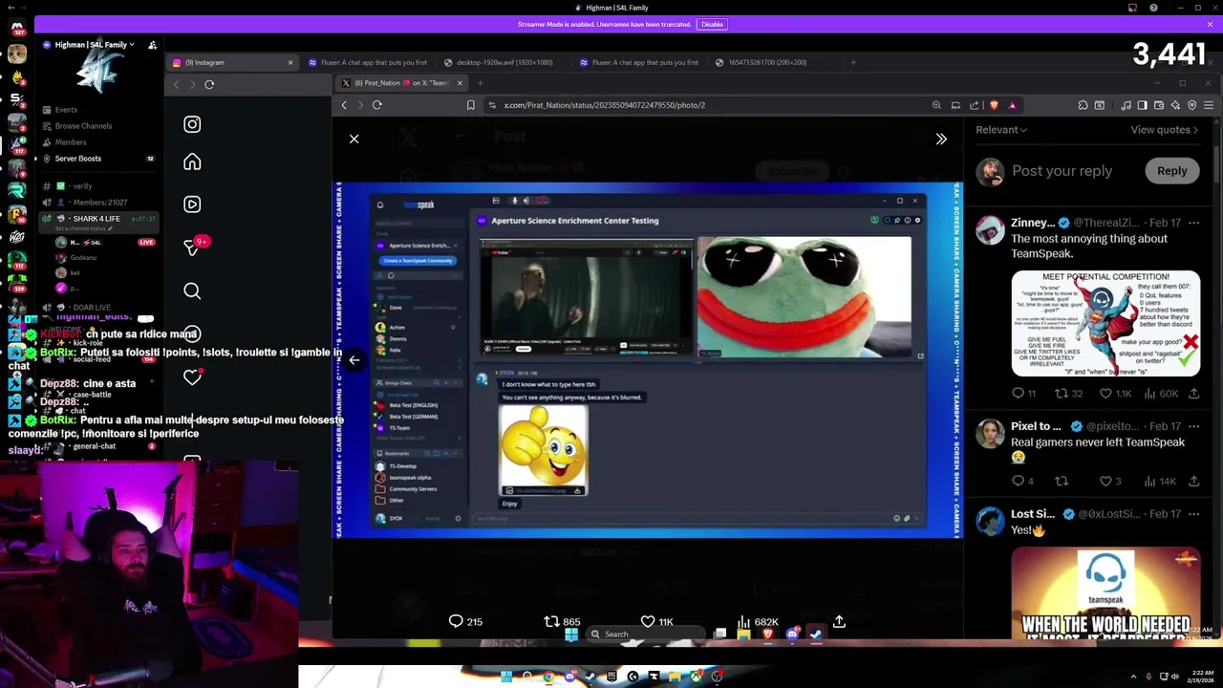Invite people to server icon
The image size is (1223, 688).
click(x=152, y=45)
